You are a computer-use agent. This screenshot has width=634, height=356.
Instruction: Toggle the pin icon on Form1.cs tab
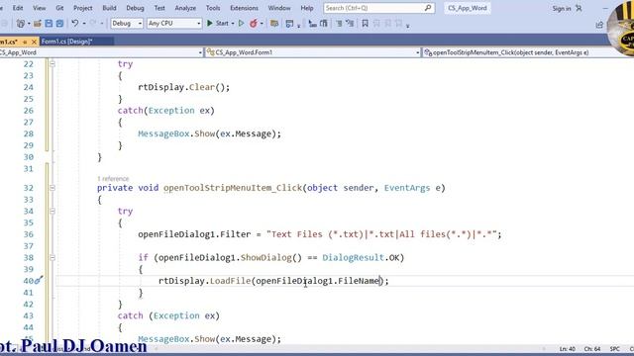[25, 42]
